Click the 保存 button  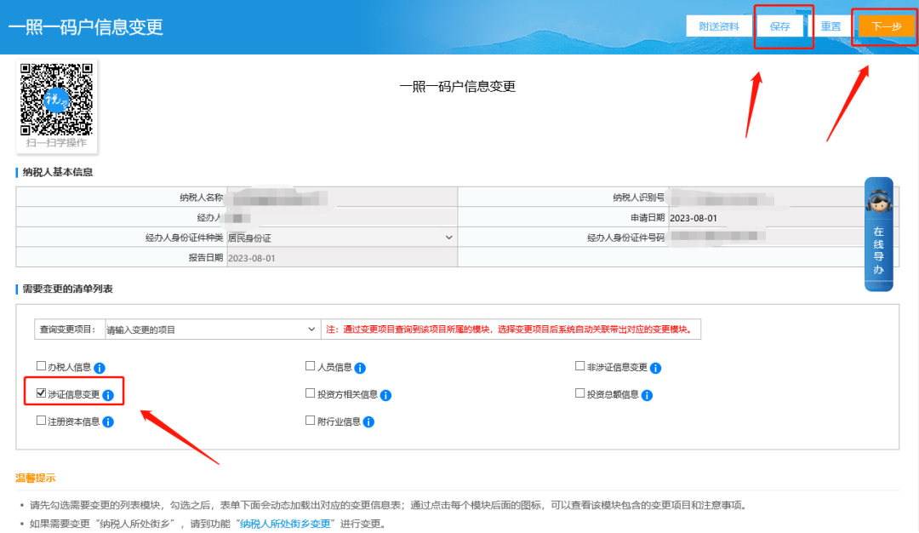(x=781, y=26)
